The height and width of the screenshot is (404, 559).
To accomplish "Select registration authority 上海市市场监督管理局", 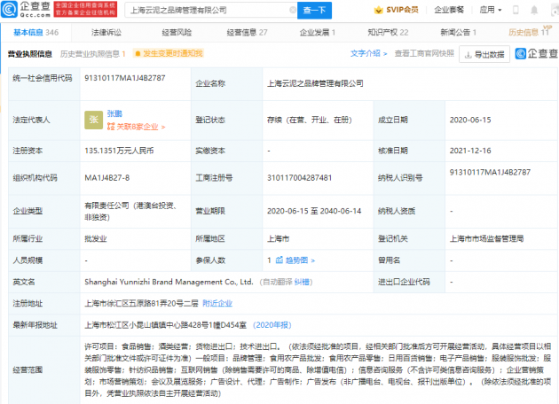I will click(486, 238).
